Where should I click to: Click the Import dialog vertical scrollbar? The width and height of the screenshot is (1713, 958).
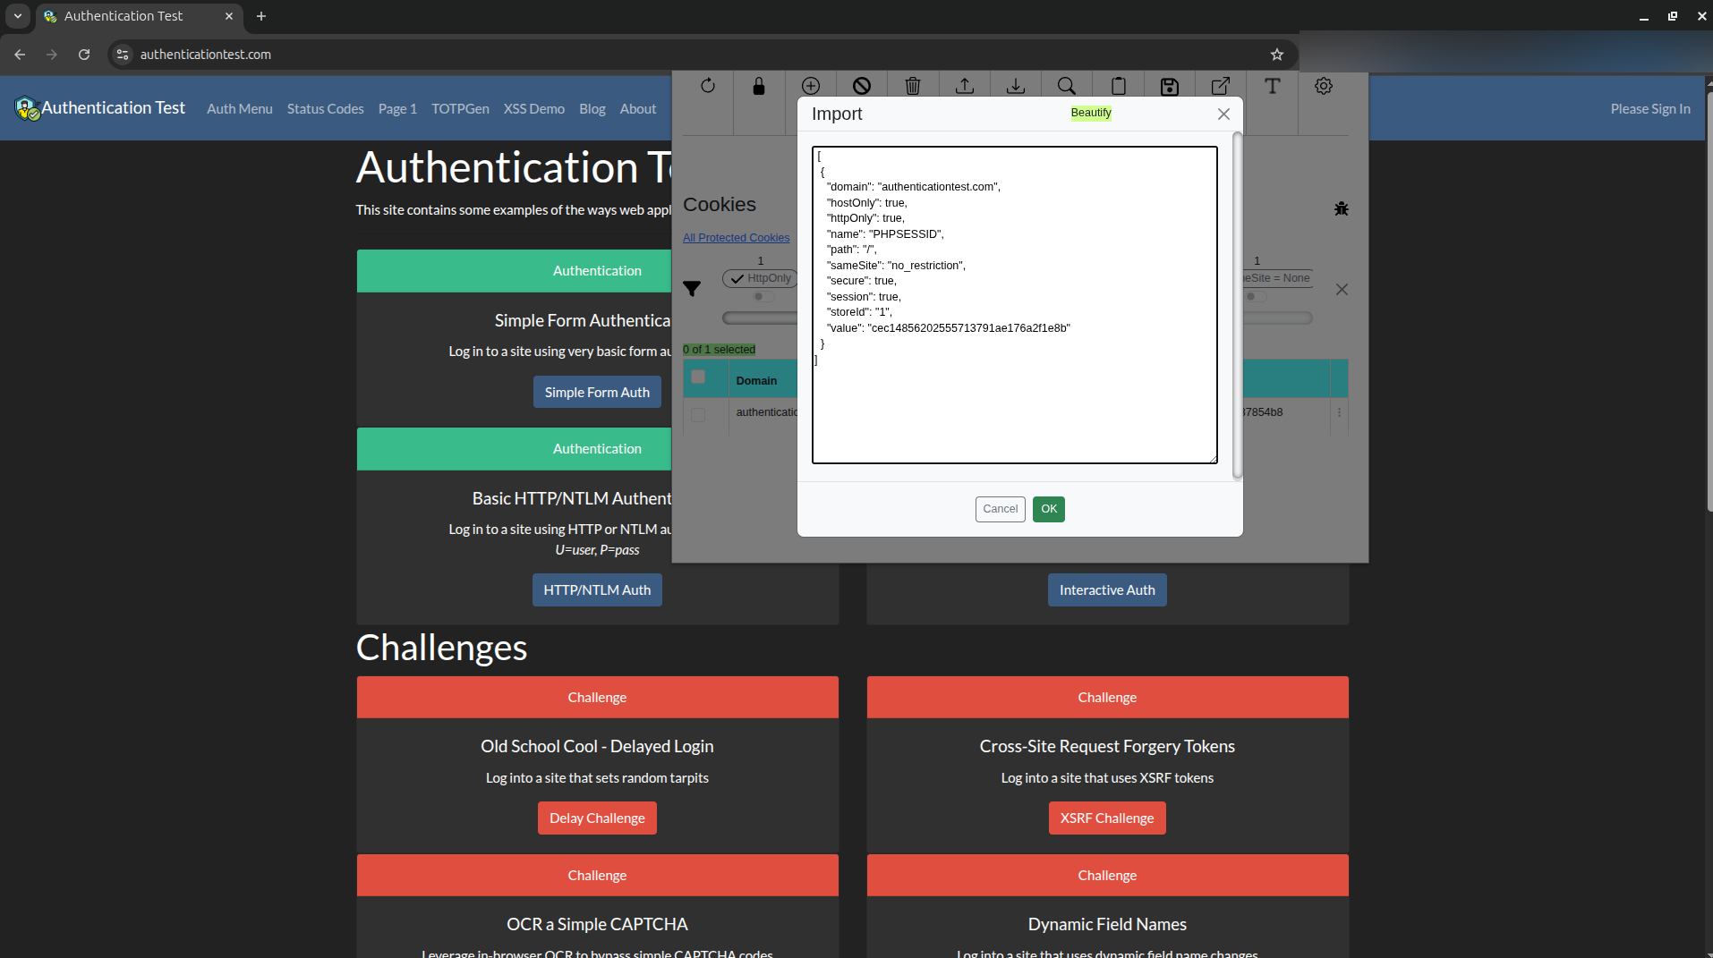click(x=1237, y=304)
